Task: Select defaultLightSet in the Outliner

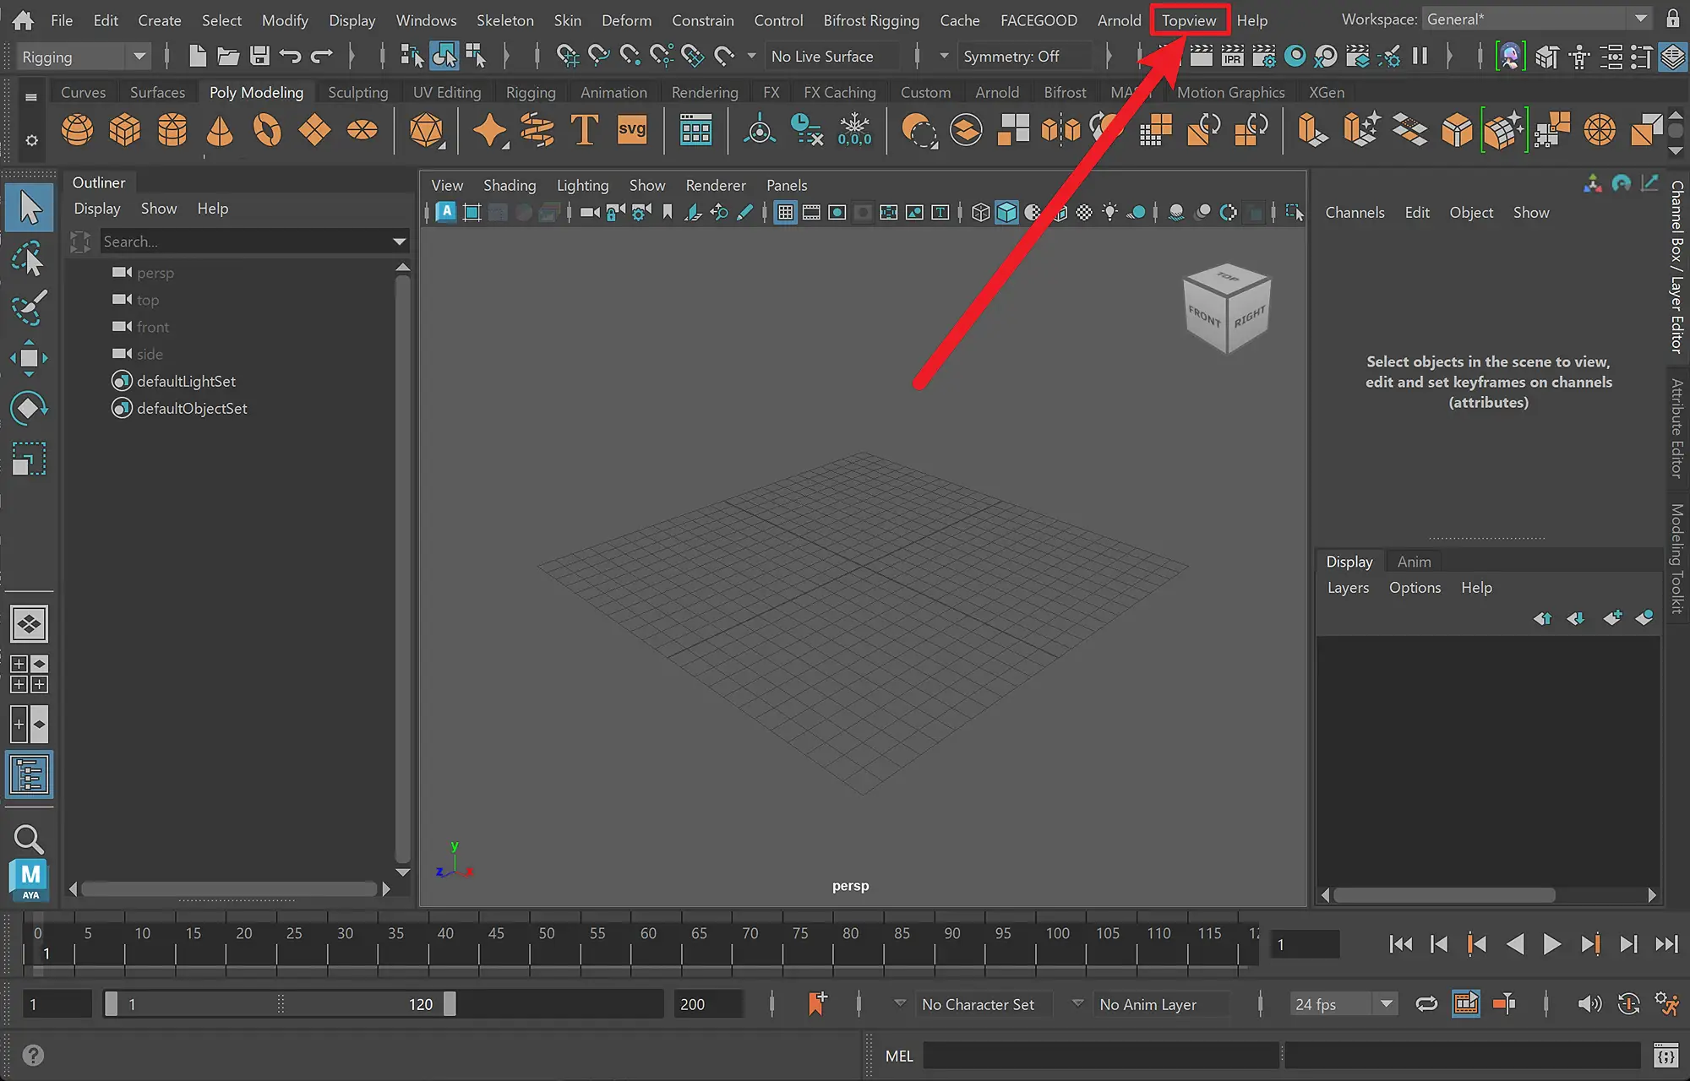Action: click(x=186, y=381)
